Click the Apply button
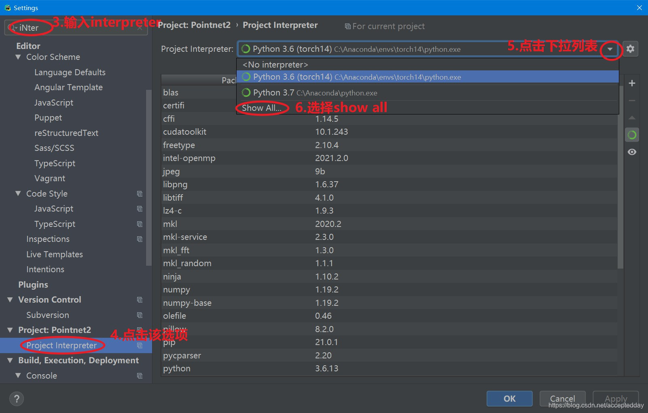The width and height of the screenshot is (648, 413). [x=616, y=398]
